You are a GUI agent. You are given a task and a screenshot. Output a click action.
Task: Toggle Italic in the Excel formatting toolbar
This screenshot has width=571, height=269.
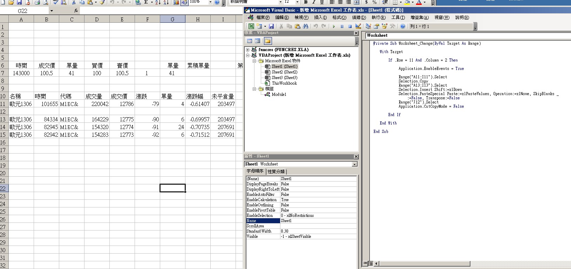pos(314,2)
